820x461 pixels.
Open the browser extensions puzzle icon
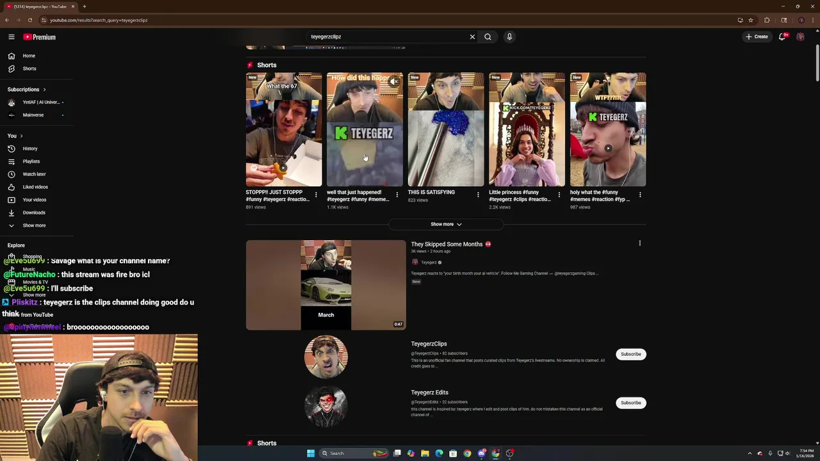tap(767, 20)
